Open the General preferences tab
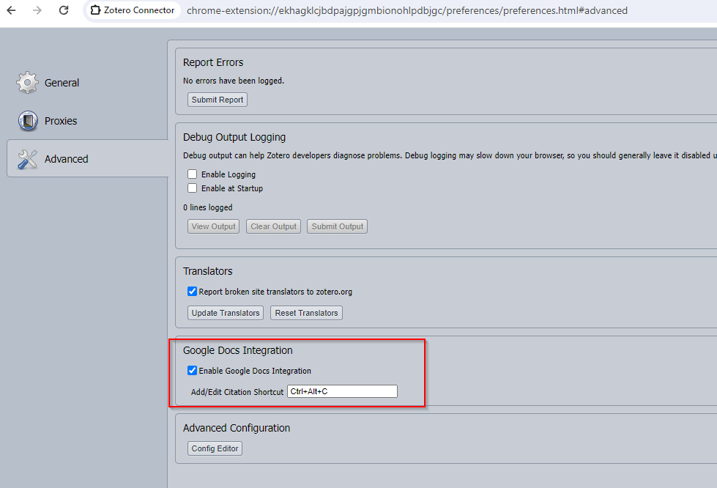This screenshot has width=717, height=488. click(62, 83)
